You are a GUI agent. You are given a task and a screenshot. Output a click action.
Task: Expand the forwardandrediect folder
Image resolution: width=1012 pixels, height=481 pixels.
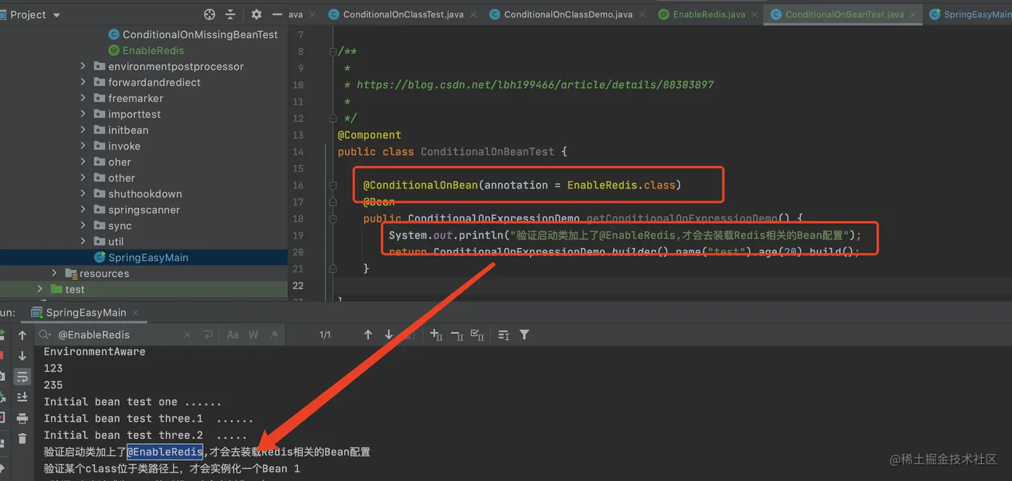point(83,82)
